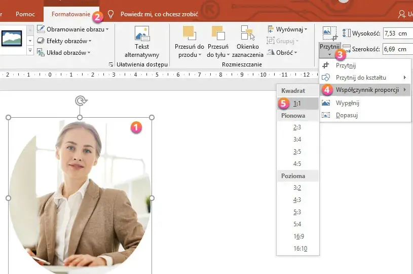413x274 pixels.
Task: Open Obróć rotate dropdown
Action: 282,52
